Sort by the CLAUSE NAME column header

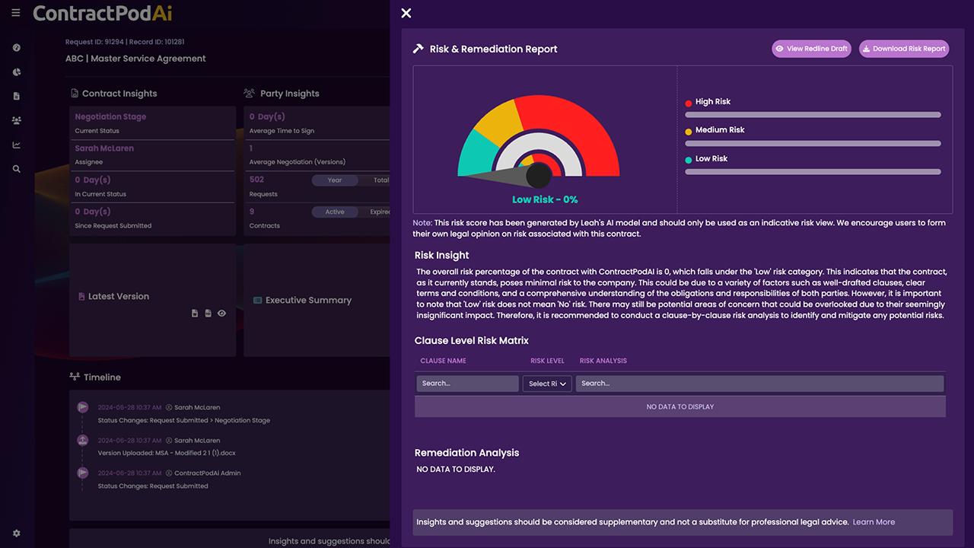click(443, 361)
